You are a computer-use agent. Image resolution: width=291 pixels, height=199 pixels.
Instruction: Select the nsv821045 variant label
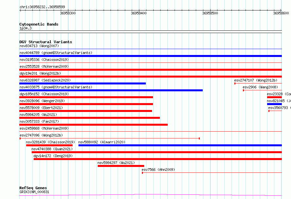point(279,101)
